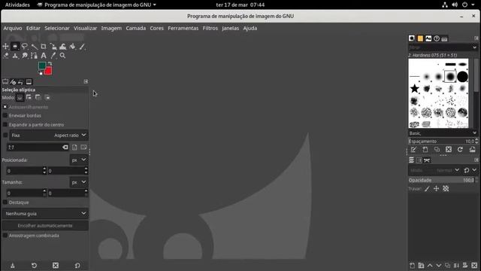481x271 pixels.
Task: Restore tool preset at panel bottom
Action: point(34,266)
